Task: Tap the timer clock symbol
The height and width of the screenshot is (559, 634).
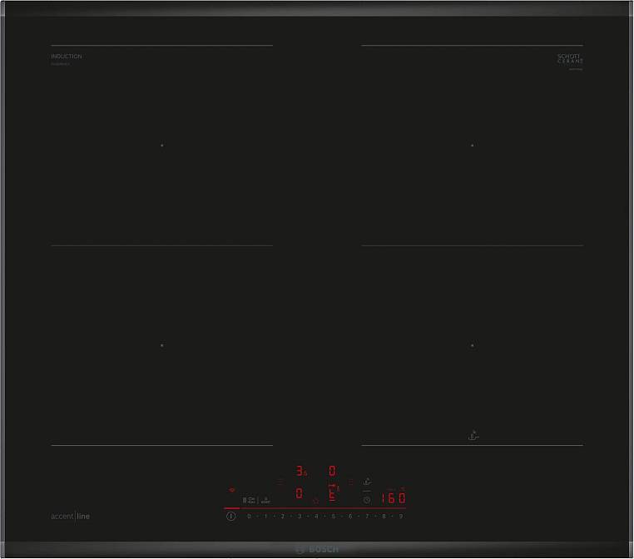Action: (367, 501)
